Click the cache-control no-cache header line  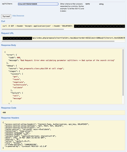pyautogui.click(x=28, y=129)
